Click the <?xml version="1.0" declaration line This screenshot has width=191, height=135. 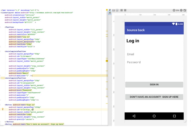click(20, 10)
